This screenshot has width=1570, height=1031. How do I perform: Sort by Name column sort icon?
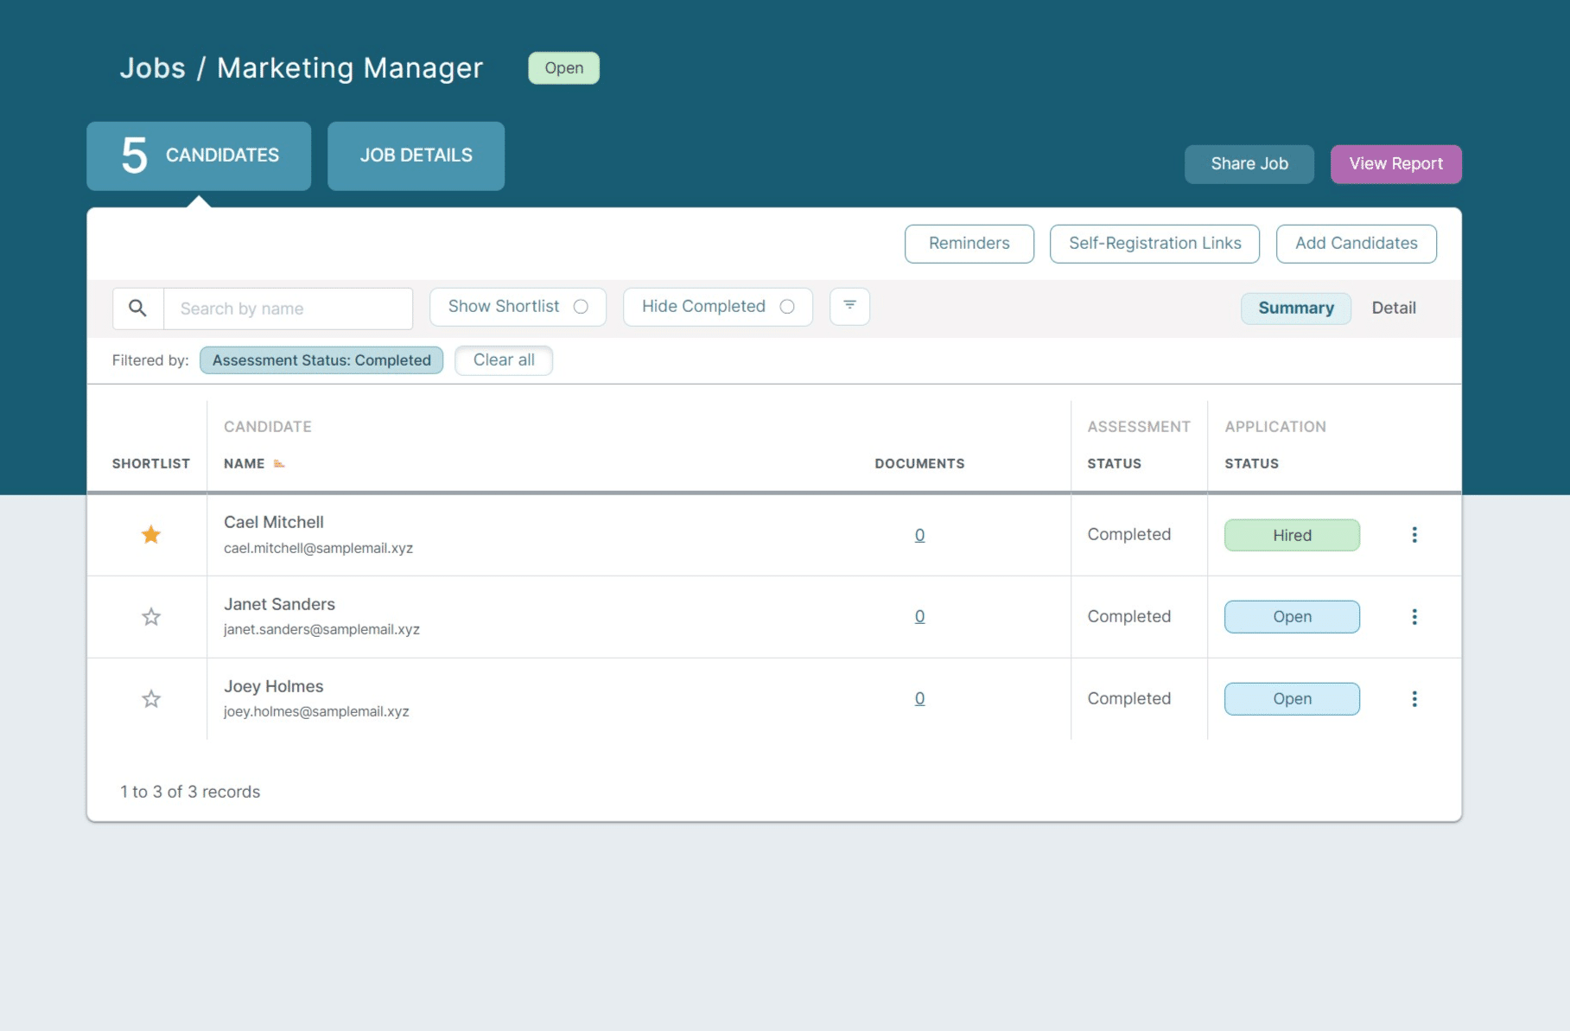click(279, 464)
